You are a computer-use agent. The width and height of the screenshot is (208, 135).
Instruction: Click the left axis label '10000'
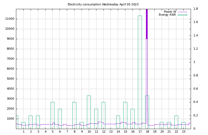10,29
